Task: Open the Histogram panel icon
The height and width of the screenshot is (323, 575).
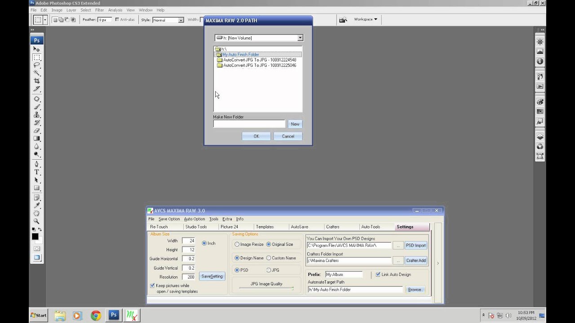Action: pos(540,52)
